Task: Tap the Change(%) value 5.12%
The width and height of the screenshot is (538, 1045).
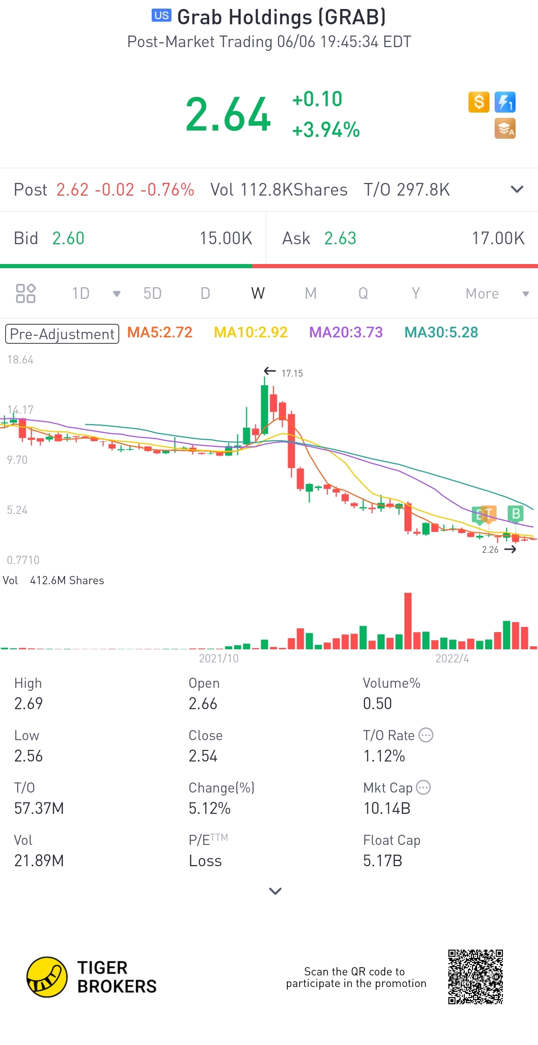Action: 210,808
